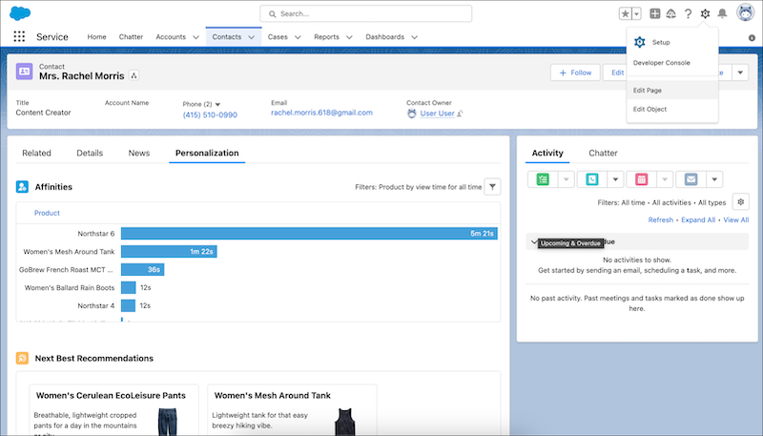Click change owner icon beside User User
The height and width of the screenshot is (436, 763).
pyautogui.click(x=460, y=114)
